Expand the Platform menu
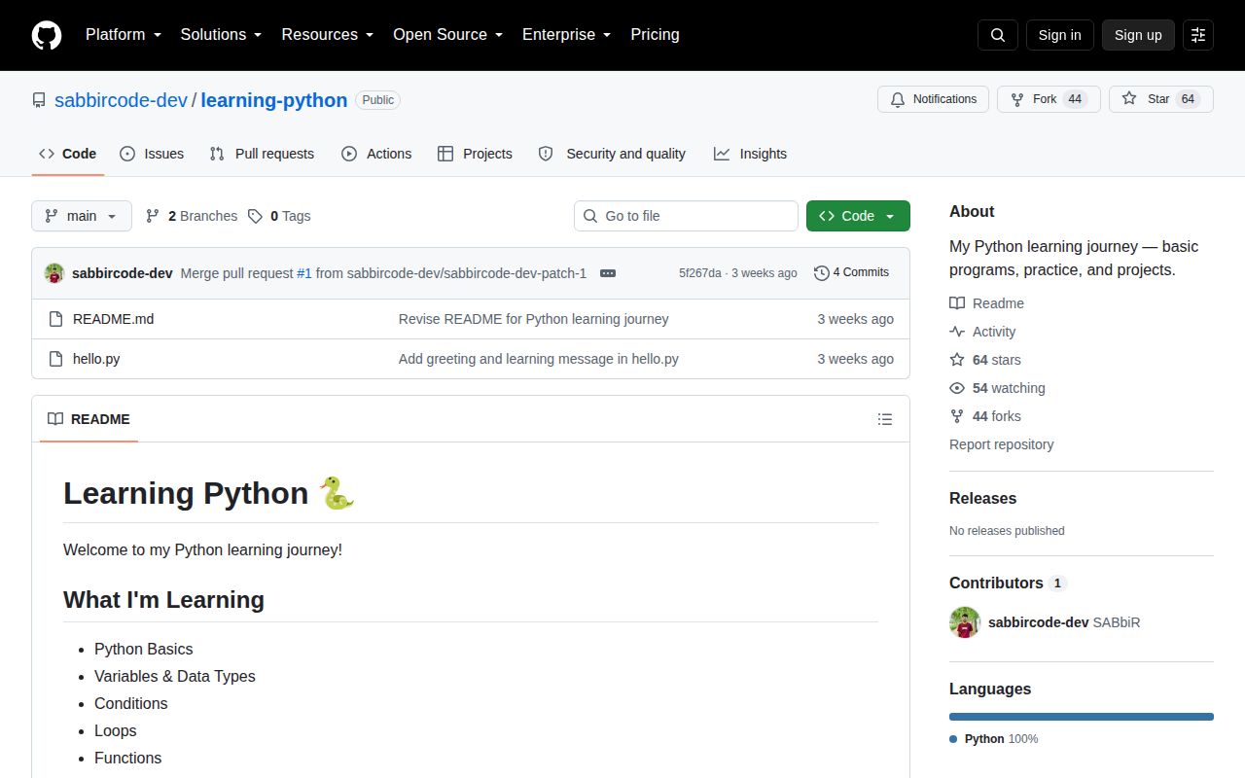The width and height of the screenshot is (1245, 778). tap(123, 35)
